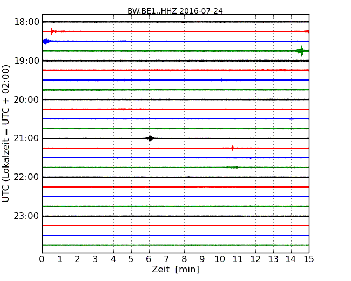This screenshot has width=351, height=281.
Task: Select the 18:00 time label
Action: click(26, 22)
